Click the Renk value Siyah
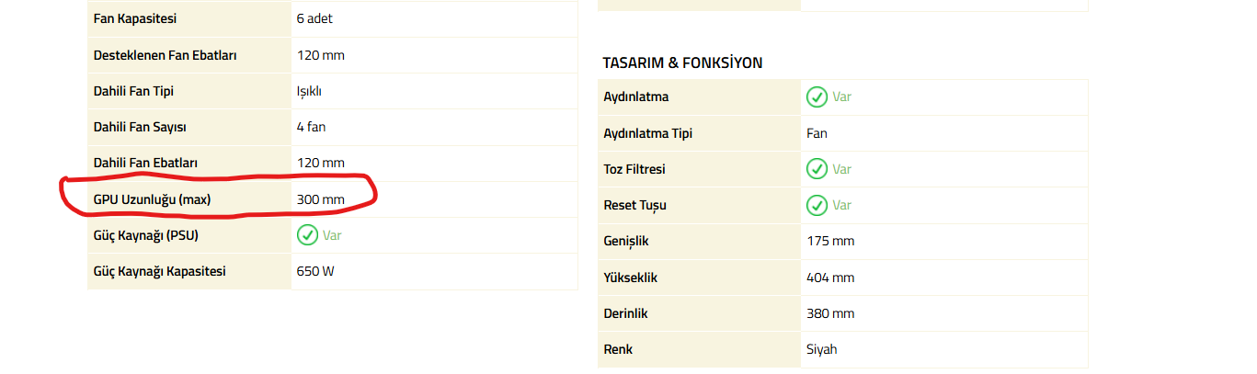The image size is (1257, 374). point(821,349)
